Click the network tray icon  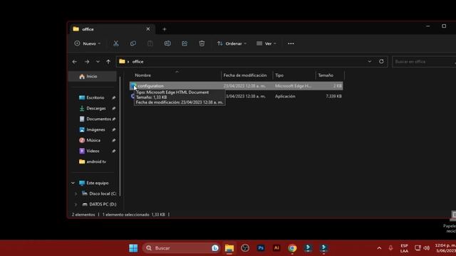click(418, 248)
